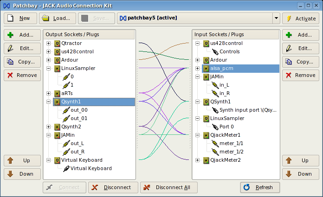Click the QjackMeter1 socket icon

pos(206,135)
